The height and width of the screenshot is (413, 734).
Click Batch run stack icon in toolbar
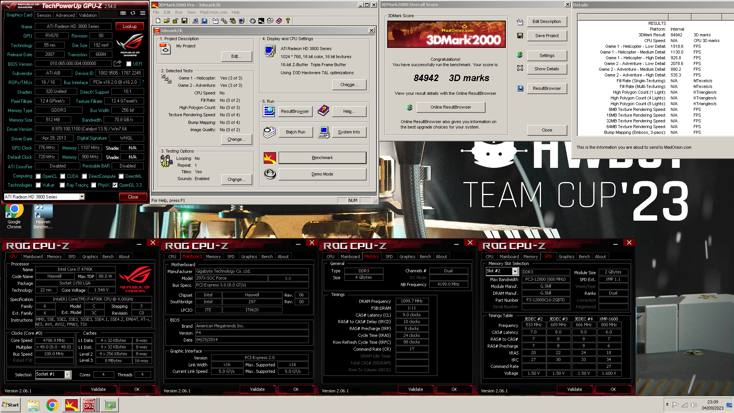[270, 21]
